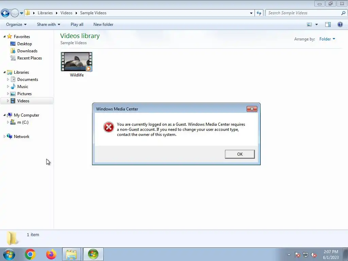Refresh the Sample Videos folder
348x261 pixels.
pyautogui.click(x=259, y=13)
